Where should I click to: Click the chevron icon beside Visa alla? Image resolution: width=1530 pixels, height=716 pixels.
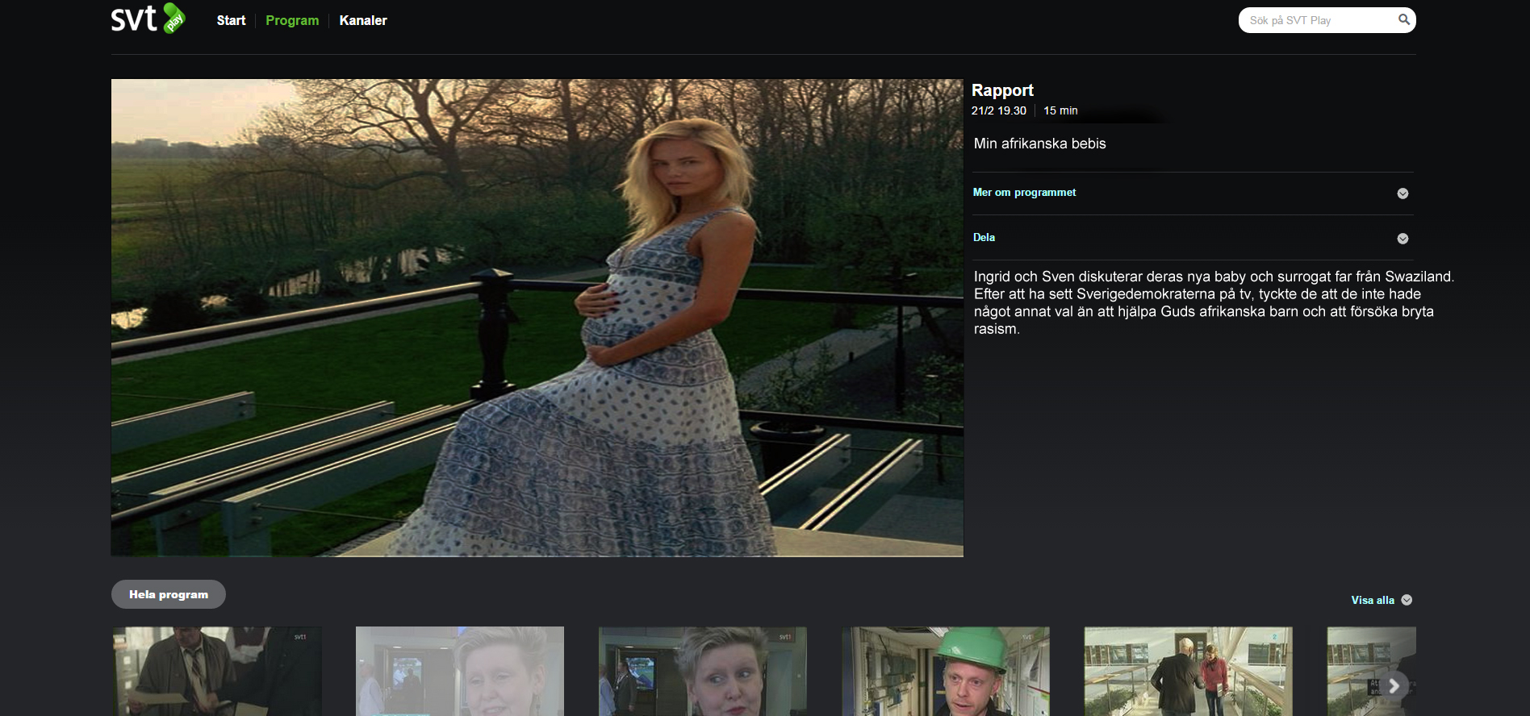pyautogui.click(x=1407, y=600)
